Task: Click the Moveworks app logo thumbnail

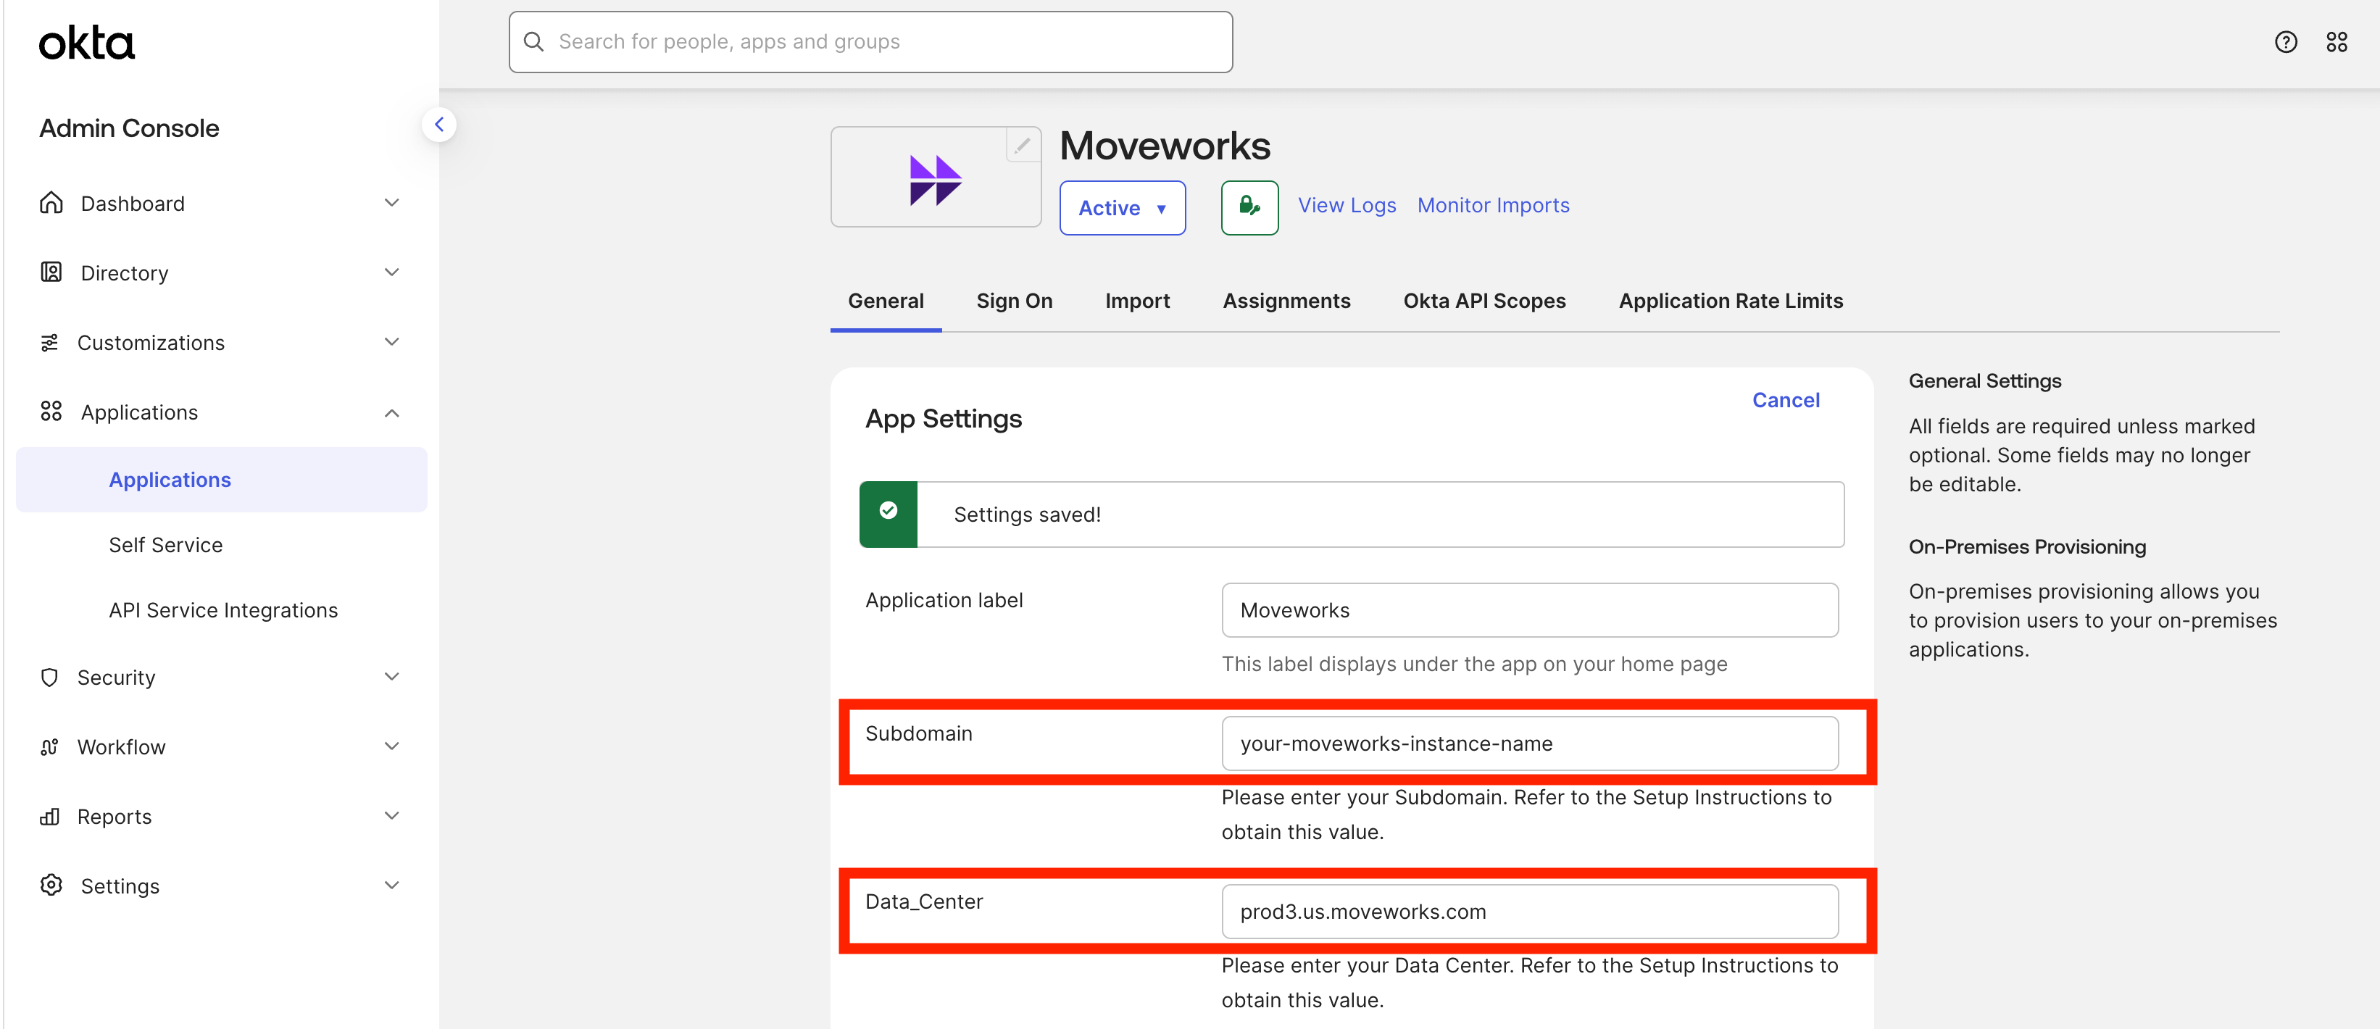Action: (x=935, y=179)
